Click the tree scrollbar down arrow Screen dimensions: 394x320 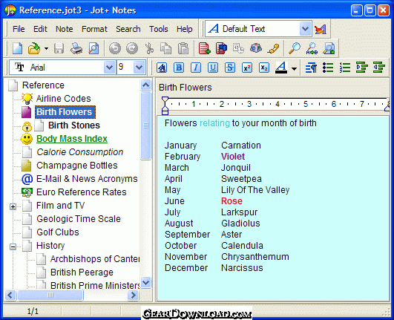point(145,283)
